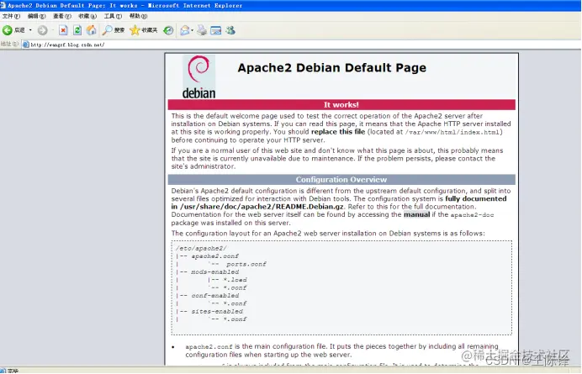Click the 'Configuration Overview' heading bar
The width and height of the screenshot is (582, 374).
pos(341,180)
